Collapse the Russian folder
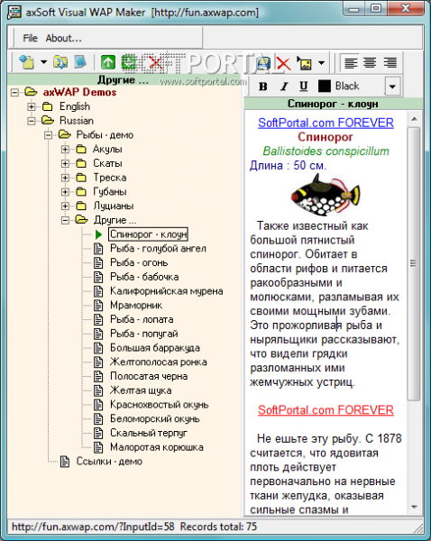Screen dimensions: 431x541 click(32, 121)
